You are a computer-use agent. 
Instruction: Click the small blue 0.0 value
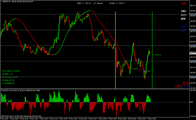coord(186,86)
